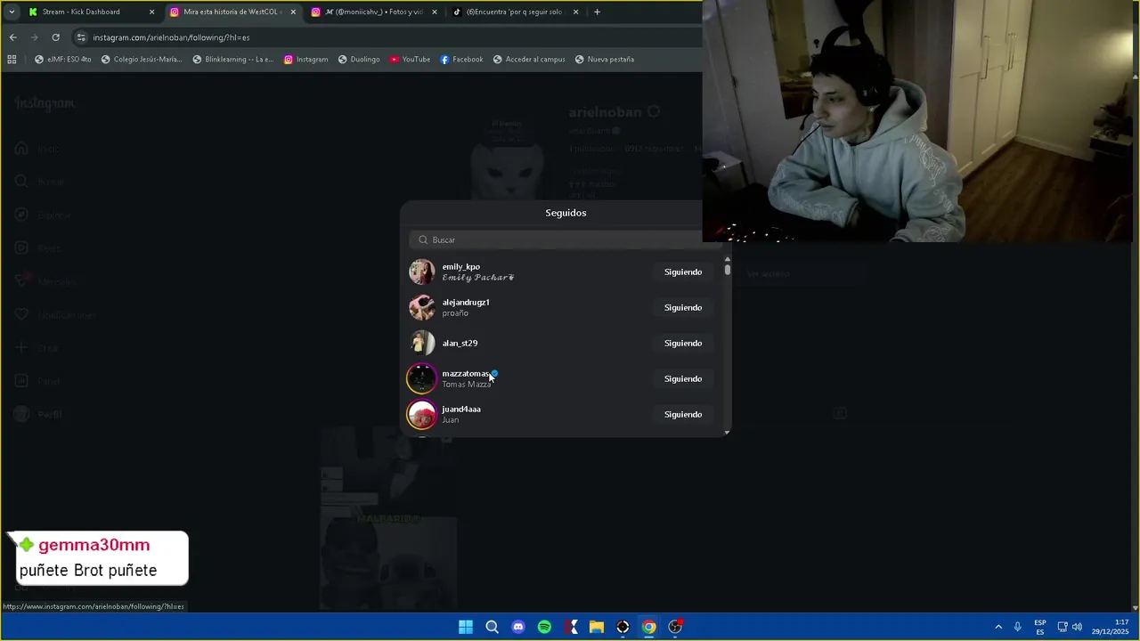Viewport: 1140px width, 641px height.
Task: Open the ESP language switcher
Action: (1040, 627)
